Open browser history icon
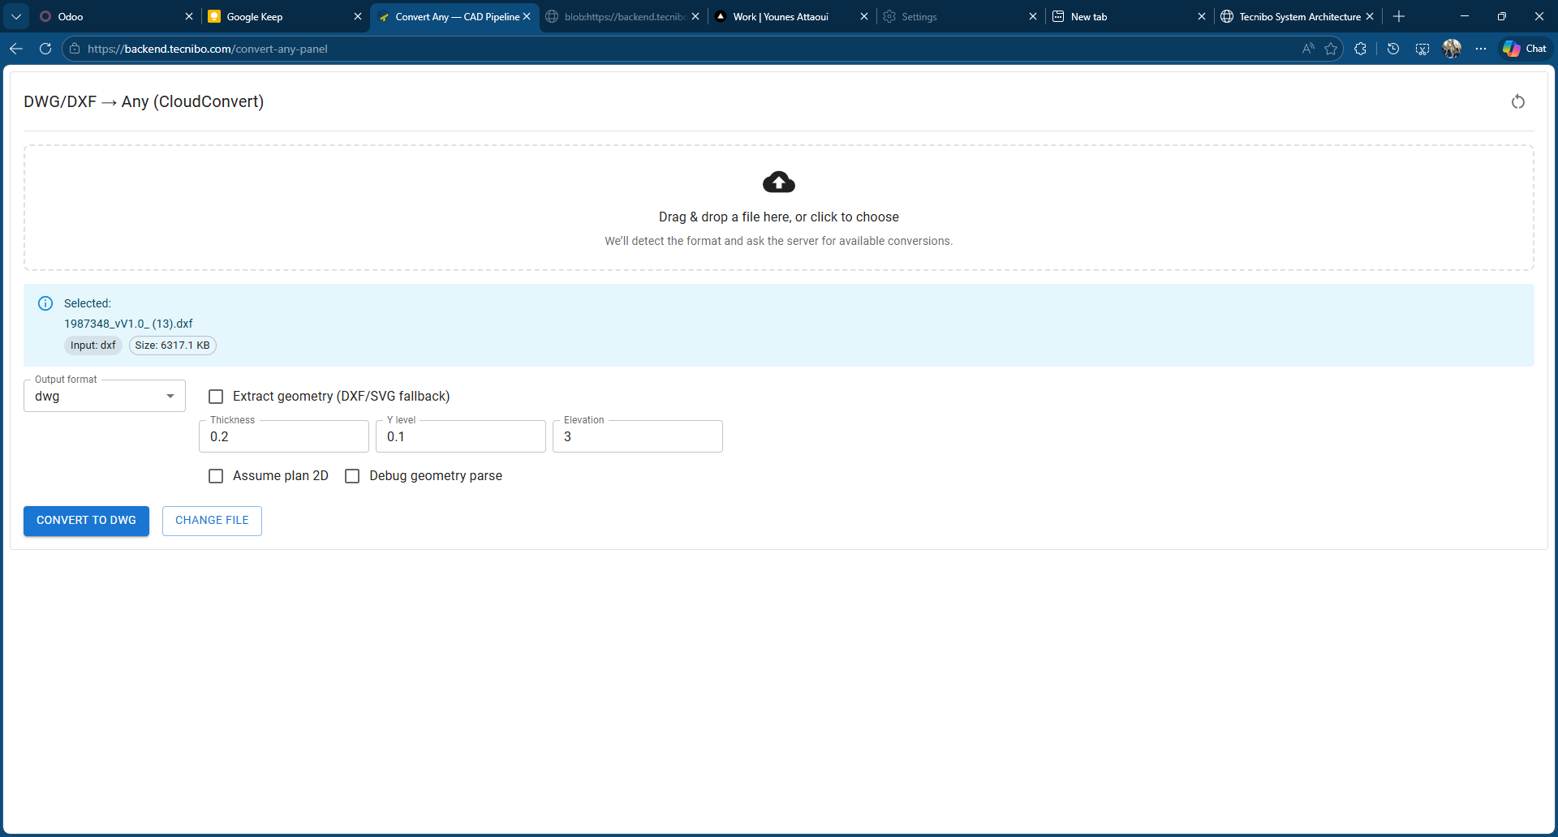Screen dimensions: 1558x837 1393,49
